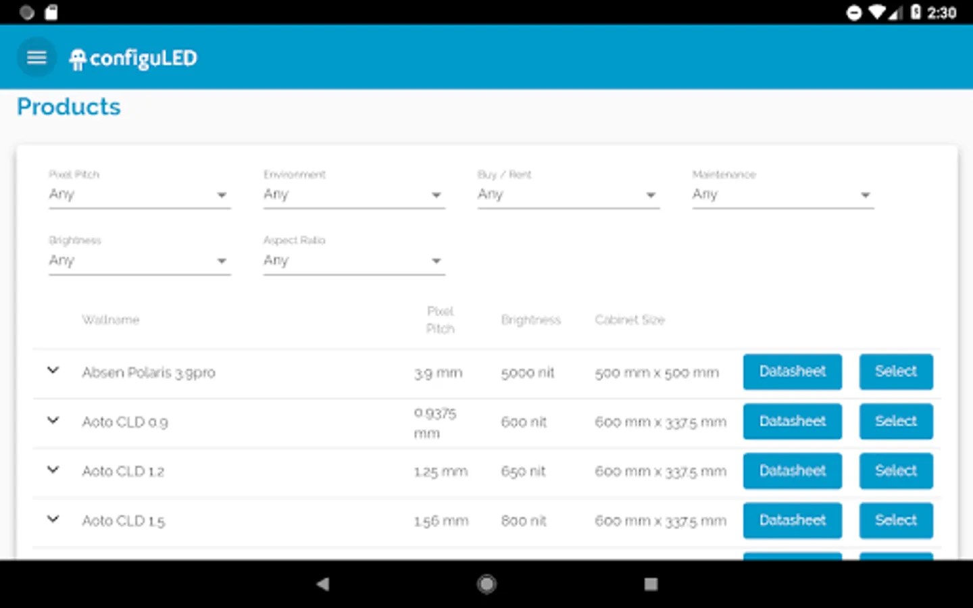Select the Absen Polaris 3.9pro product

(x=896, y=372)
